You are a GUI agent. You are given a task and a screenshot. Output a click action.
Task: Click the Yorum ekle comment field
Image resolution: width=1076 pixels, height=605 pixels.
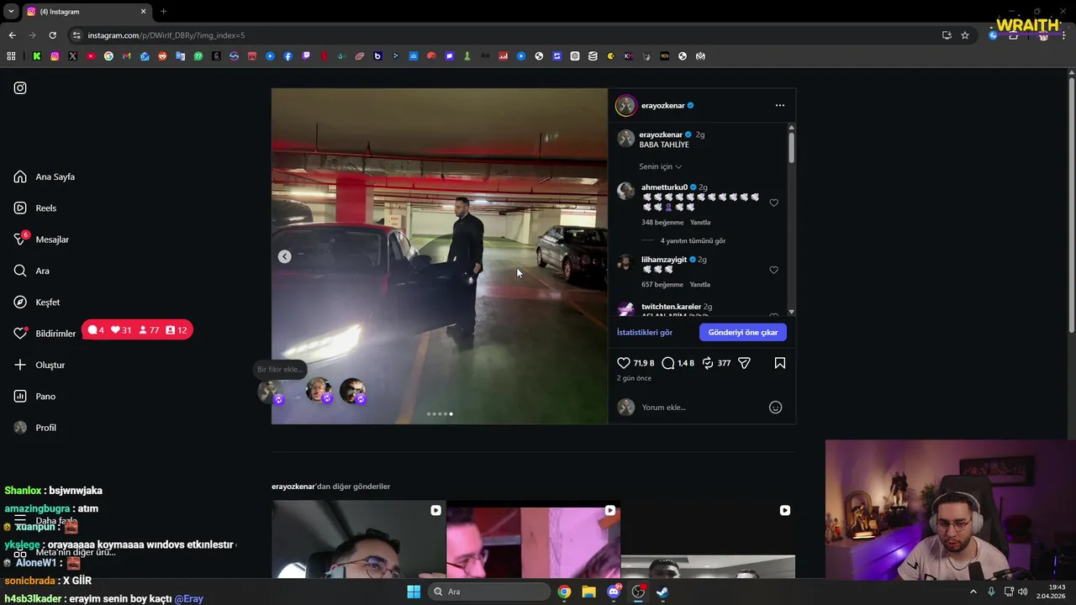(702, 408)
